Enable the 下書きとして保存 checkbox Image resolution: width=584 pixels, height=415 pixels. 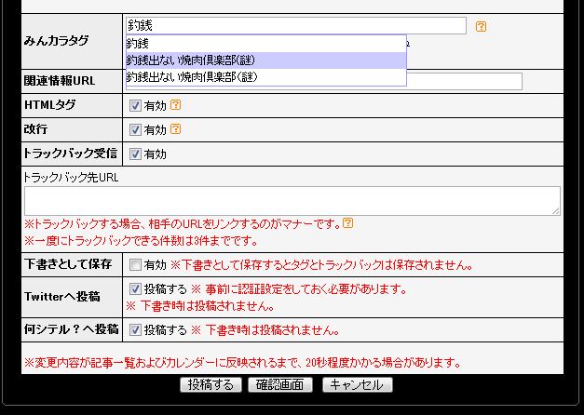click(135, 265)
